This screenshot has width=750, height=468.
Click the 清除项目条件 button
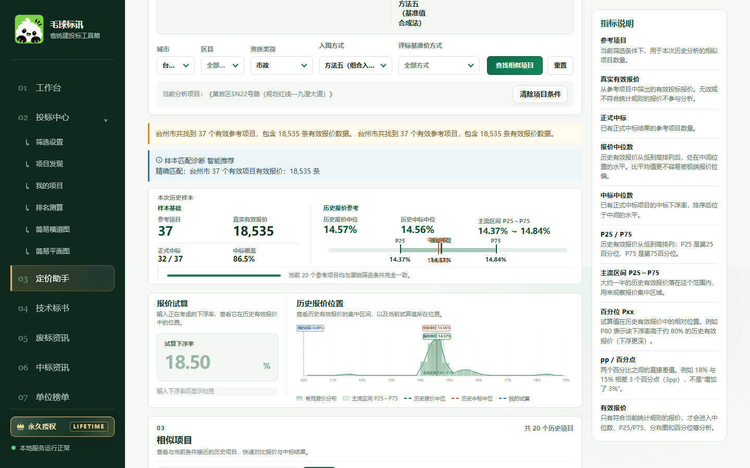click(x=540, y=94)
